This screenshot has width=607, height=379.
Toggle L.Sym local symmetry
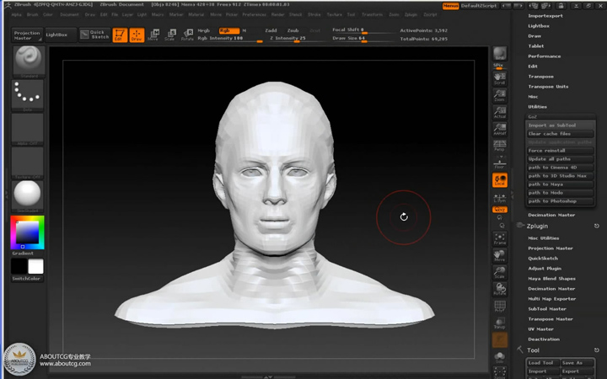click(500, 197)
